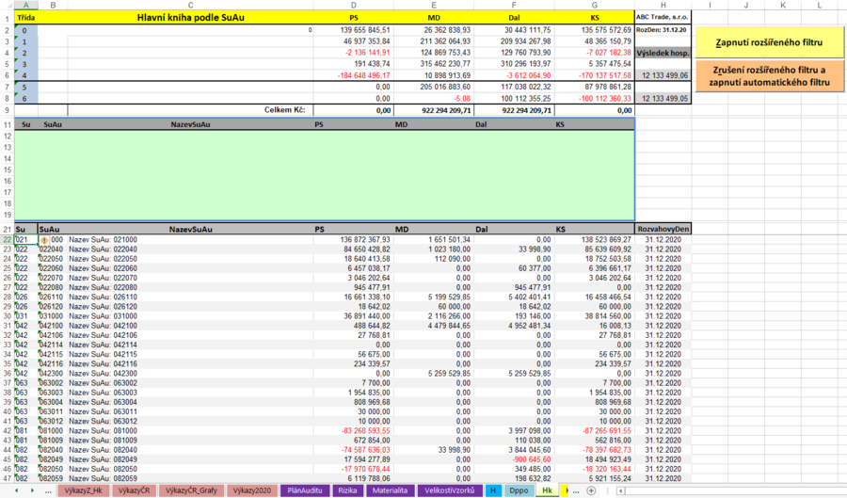The width and height of the screenshot is (847, 498).
Task: Switch to the VýkazyČR_Grafy sheet tab
Action: click(x=191, y=490)
